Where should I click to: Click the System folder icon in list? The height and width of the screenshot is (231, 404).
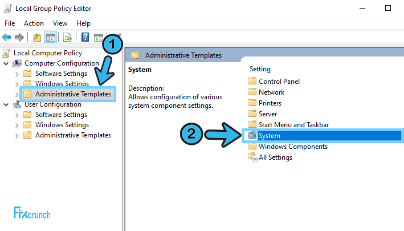point(252,135)
